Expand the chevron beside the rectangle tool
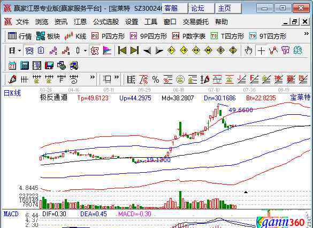The image size is (313, 228). (117, 77)
